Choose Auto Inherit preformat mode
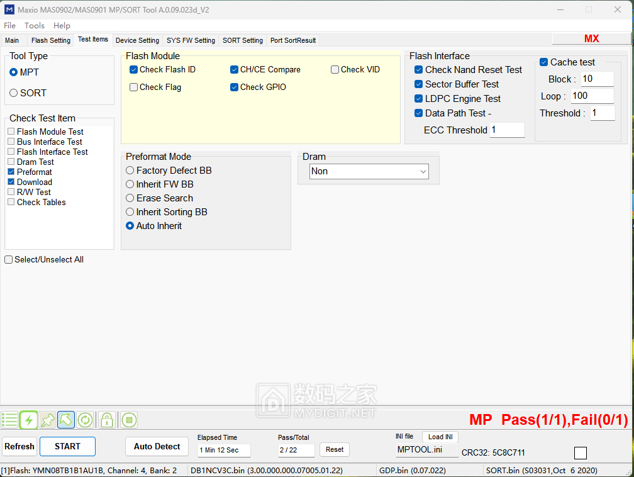The height and width of the screenshot is (477, 634). (x=130, y=226)
